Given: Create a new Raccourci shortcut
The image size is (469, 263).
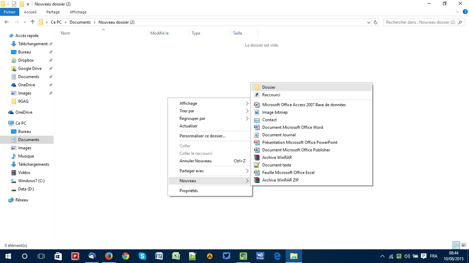Looking at the screenshot, I should pos(311,95).
